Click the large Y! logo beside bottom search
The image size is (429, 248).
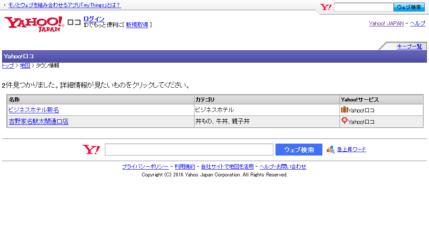(91, 150)
